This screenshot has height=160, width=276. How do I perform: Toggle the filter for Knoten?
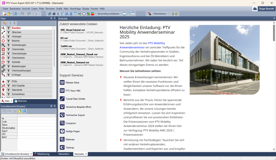(x=8, y=28)
